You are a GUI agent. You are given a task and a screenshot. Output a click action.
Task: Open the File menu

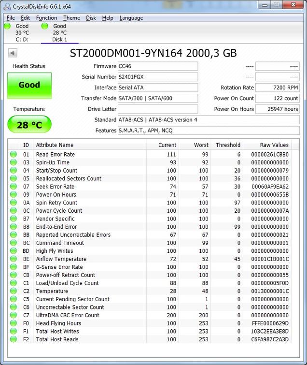coord(11,18)
